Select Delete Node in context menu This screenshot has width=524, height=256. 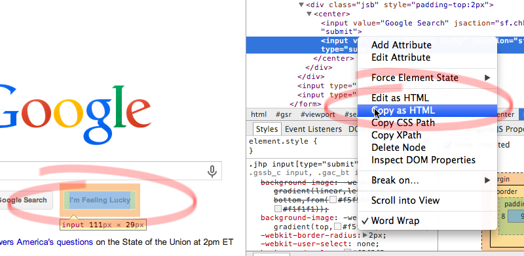click(x=398, y=148)
